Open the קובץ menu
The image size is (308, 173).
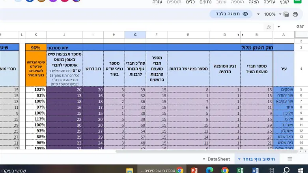284,2
